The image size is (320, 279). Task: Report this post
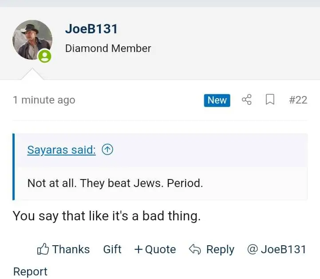(x=30, y=271)
